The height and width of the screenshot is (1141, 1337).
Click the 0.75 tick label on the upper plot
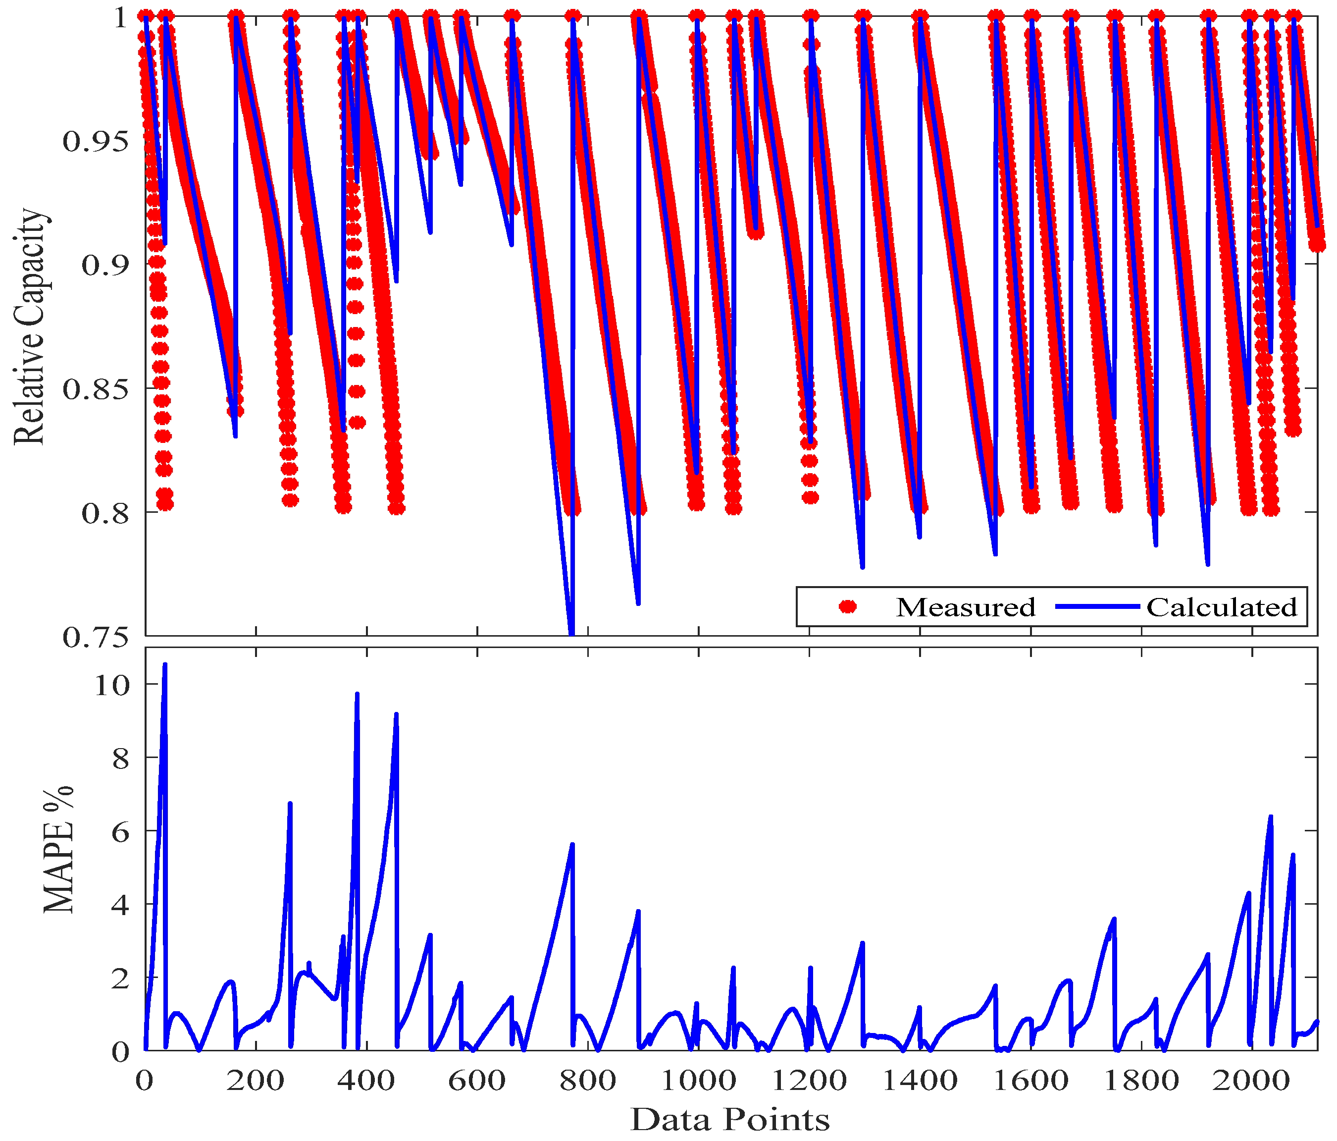pyautogui.click(x=95, y=637)
